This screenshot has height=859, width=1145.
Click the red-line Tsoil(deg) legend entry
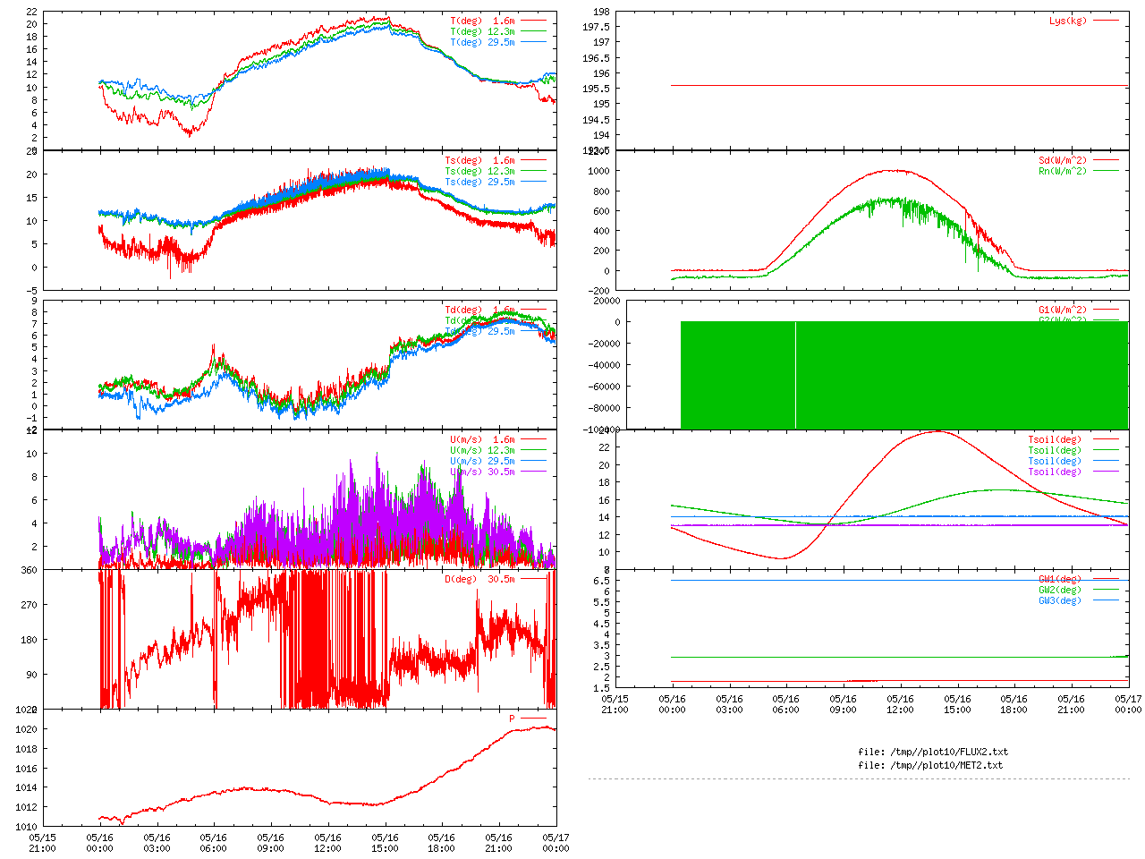1073,439
